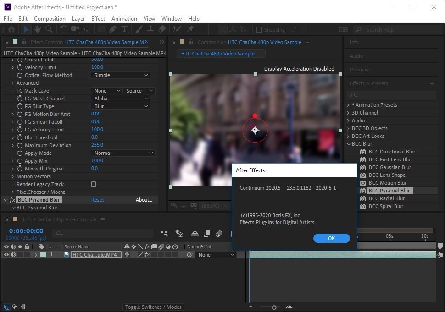Mute audio for the HTC ChaCha layer
Image resolution: width=445 pixels, height=312 pixels.
pos(12,255)
